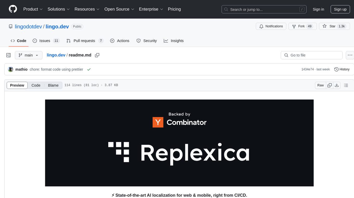Click the star count 1.3k
This screenshot has width=354, height=198.
coord(341,26)
